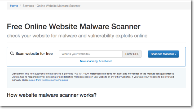Open the 'Now scanning: 5 websites' link

[x=96, y=61]
